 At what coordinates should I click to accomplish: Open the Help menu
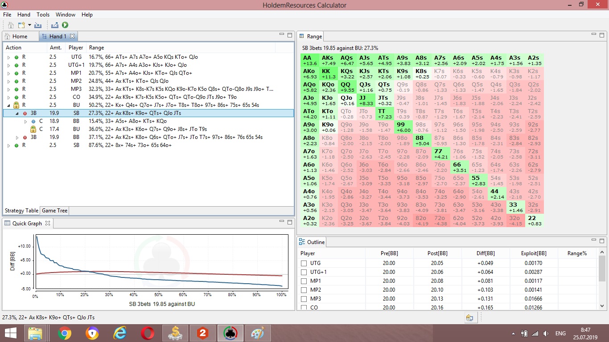pyautogui.click(x=87, y=15)
